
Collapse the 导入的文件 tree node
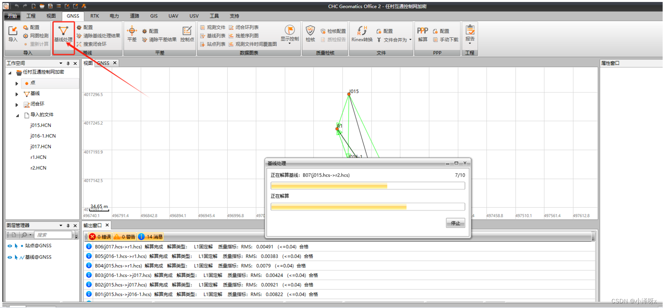17,116
